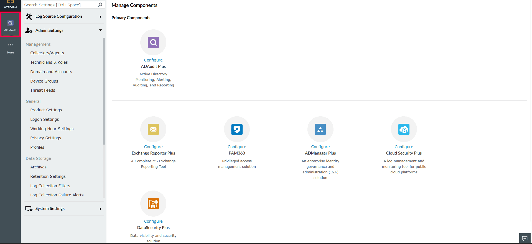Open the AD Audit sidebar icon
Image resolution: width=532 pixels, height=244 pixels.
10,25
